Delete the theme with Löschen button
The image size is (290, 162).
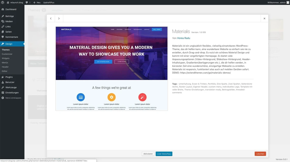click(x=260, y=154)
